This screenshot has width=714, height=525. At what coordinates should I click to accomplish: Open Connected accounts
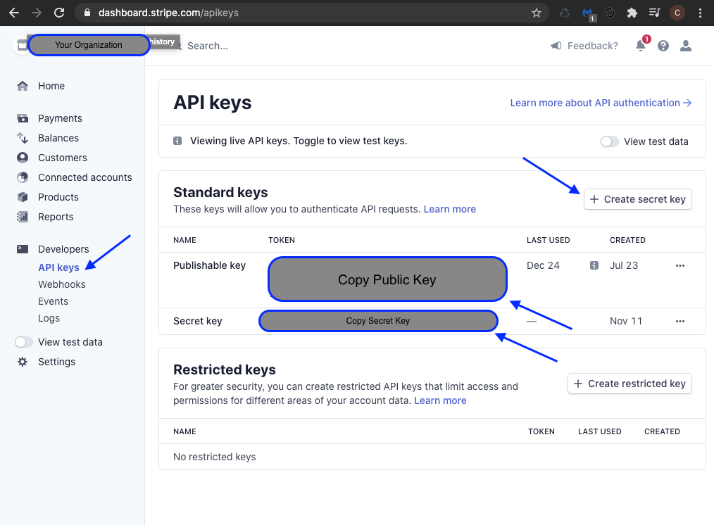coord(85,177)
